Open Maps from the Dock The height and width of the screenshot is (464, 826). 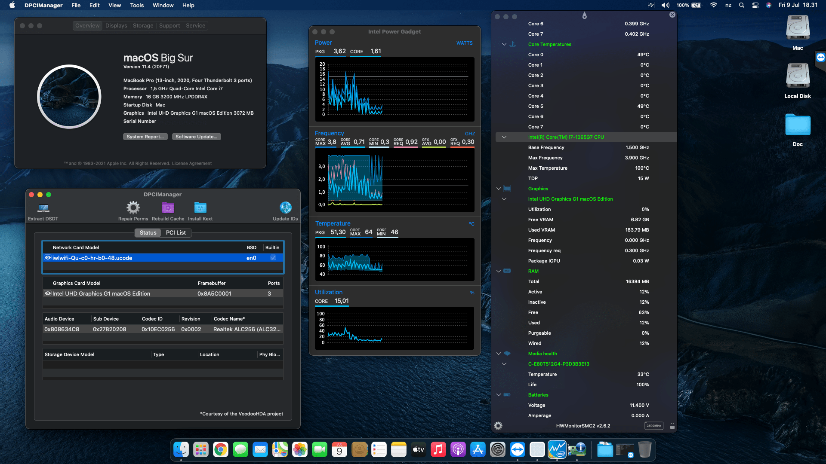pyautogui.click(x=280, y=450)
